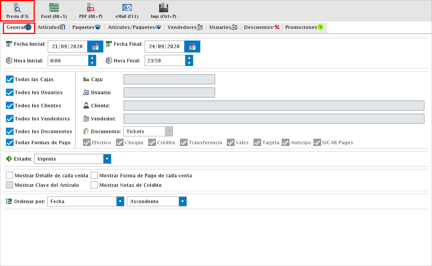The image size is (432, 266).
Task: Print report with Imp icon
Action: pyautogui.click(x=163, y=8)
